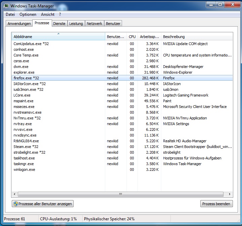
Task: Select the Prozesse tab
Action: click(x=42, y=23)
